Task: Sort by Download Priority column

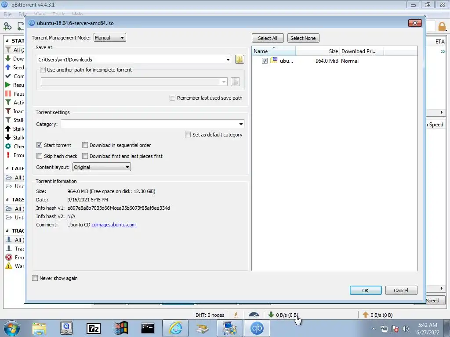Action: coord(362,51)
